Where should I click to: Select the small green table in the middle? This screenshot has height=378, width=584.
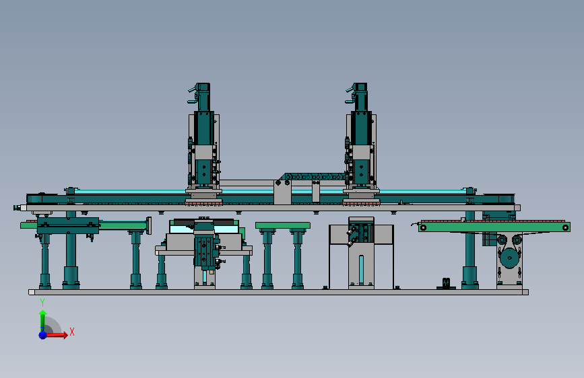click(x=283, y=225)
